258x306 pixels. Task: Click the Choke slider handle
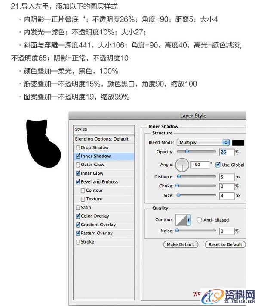(177, 186)
